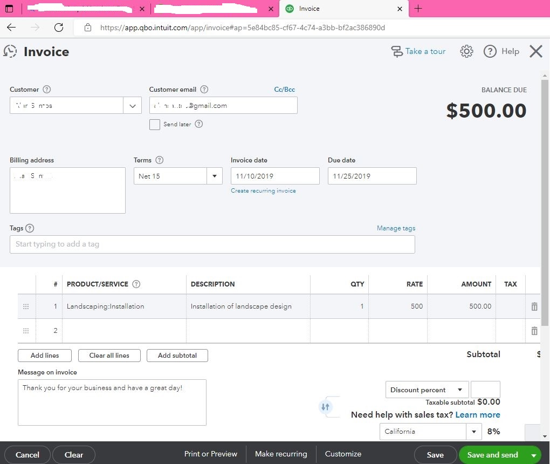The image size is (550, 464).
Task: Close the invoice form with X
Action: [x=536, y=52]
